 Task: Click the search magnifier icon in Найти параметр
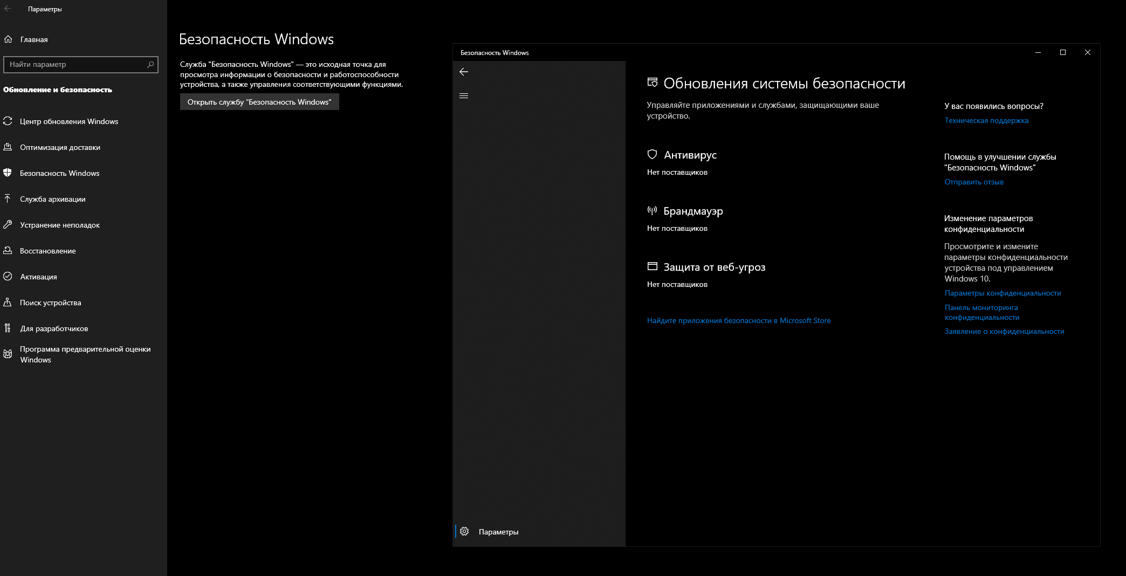[150, 65]
